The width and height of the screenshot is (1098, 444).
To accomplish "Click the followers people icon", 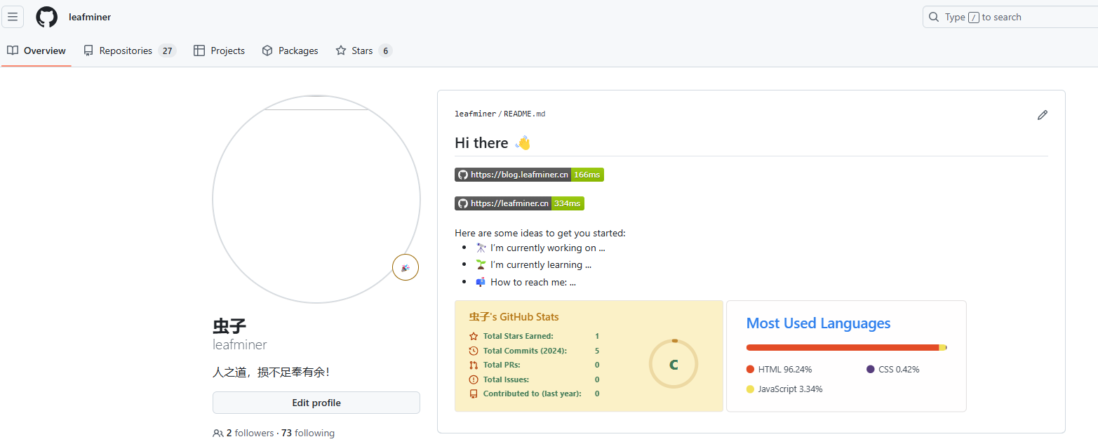I will coord(218,433).
